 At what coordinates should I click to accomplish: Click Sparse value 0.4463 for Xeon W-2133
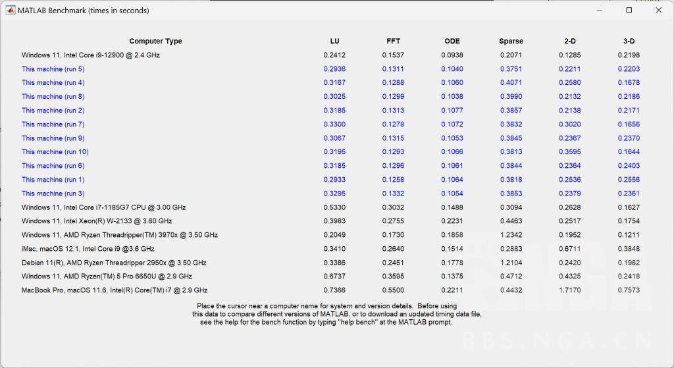click(511, 221)
